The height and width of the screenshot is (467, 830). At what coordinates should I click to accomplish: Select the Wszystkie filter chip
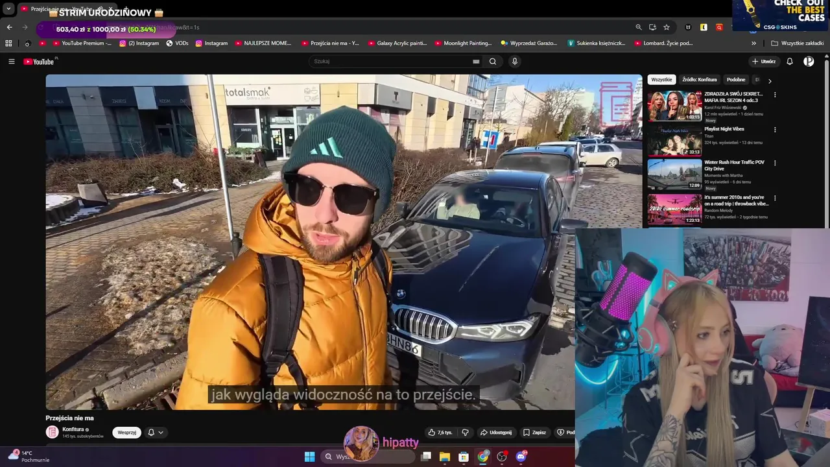click(x=661, y=80)
